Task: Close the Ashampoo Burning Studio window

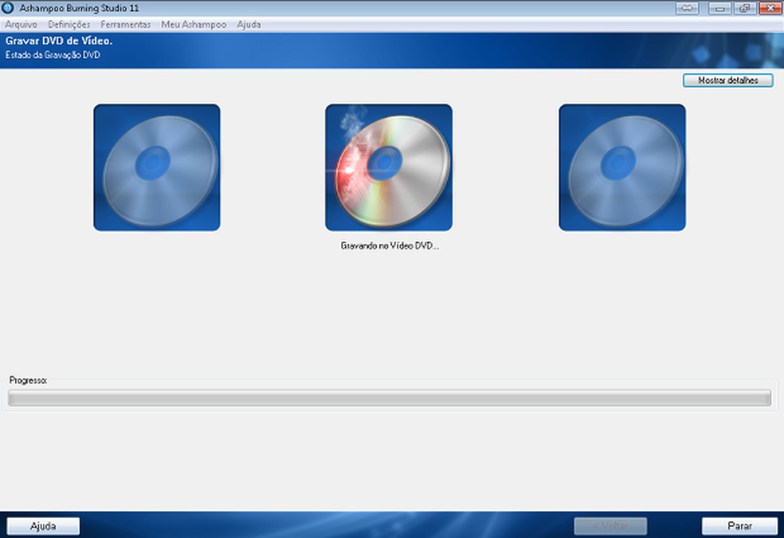Action: coord(770,8)
